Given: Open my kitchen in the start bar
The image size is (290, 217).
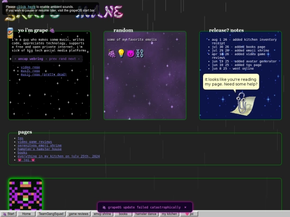Looking at the screenshot, I should click(x=169, y=214).
